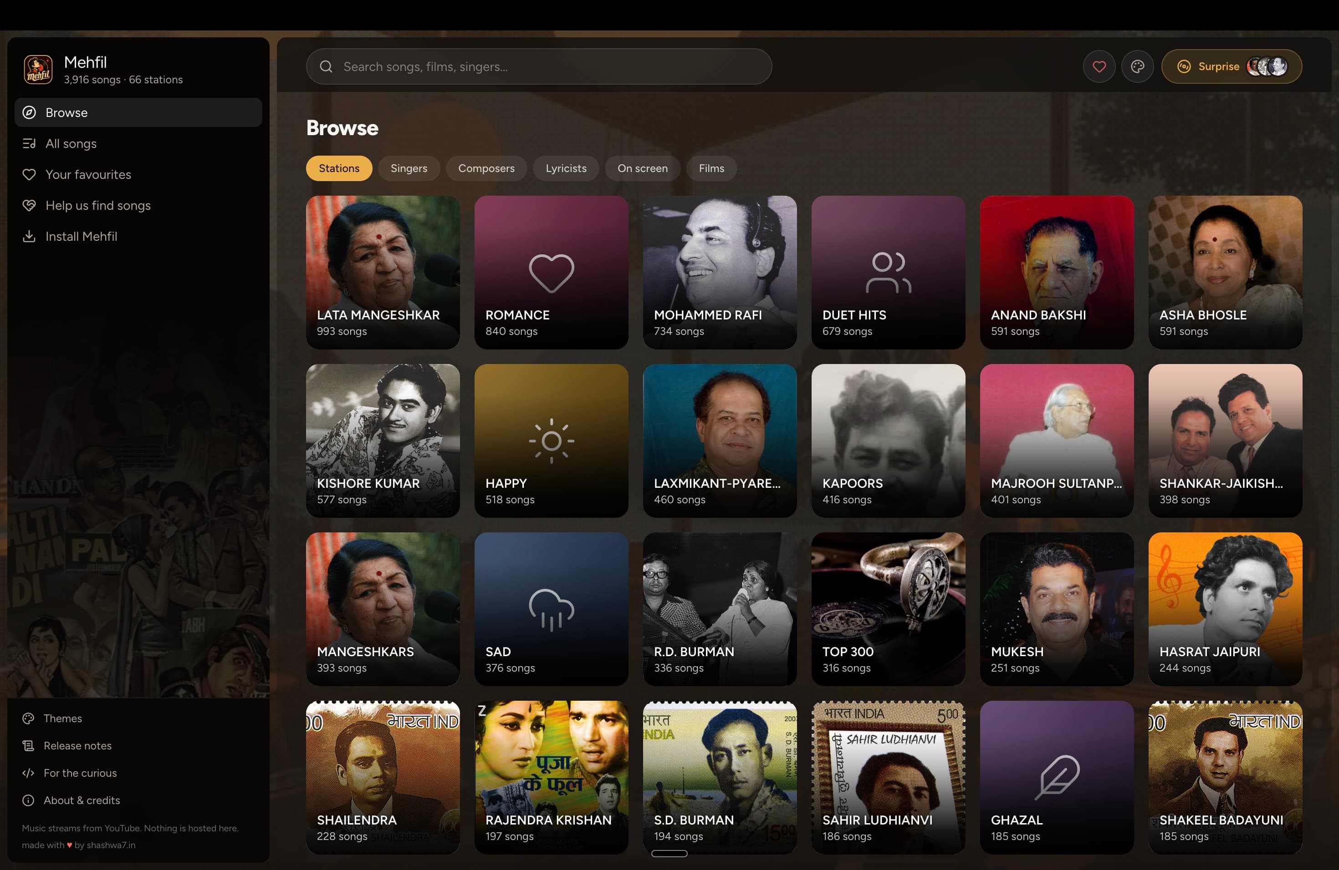Viewport: 1339px width, 870px height.
Task: Open the Films tab
Action: [711, 168]
